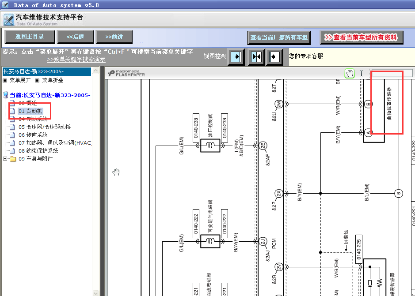
Task: Click 菜单展开 to expand all menus
Action: pyautogui.click(x=20, y=80)
